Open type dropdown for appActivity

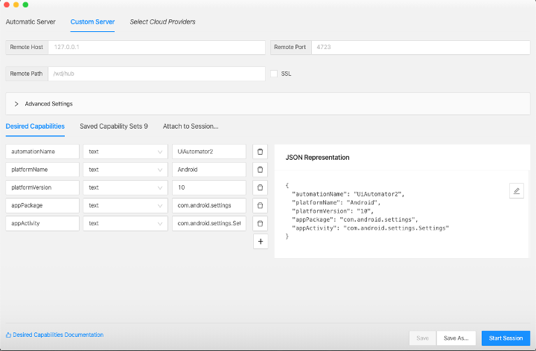pyautogui.click(x=126, y=223)
